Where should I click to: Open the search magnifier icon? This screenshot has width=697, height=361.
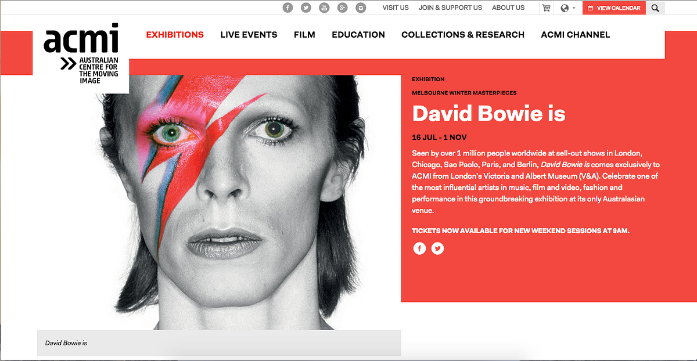(x=655, y=8)
